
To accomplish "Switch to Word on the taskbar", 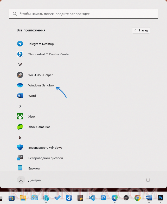I will coord(149,198).
